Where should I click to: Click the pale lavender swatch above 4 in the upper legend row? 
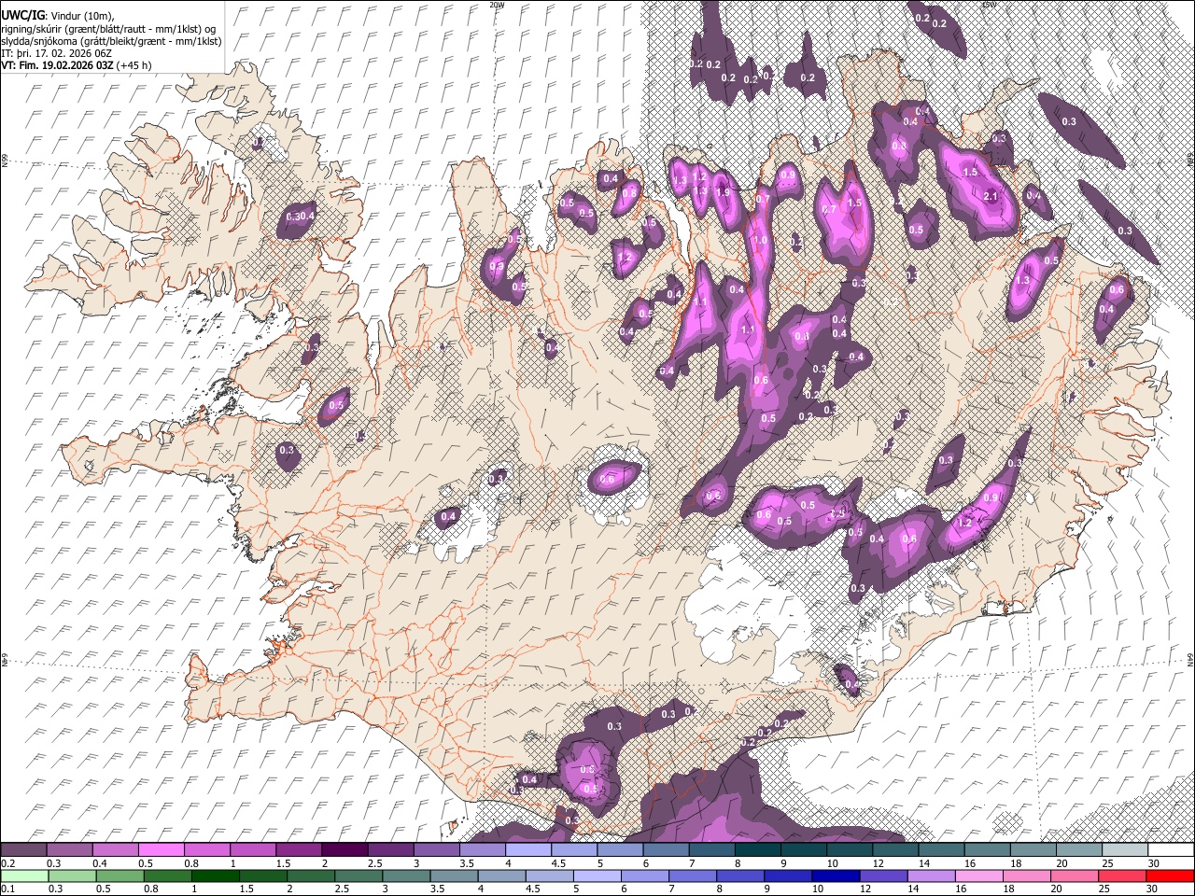527,850
